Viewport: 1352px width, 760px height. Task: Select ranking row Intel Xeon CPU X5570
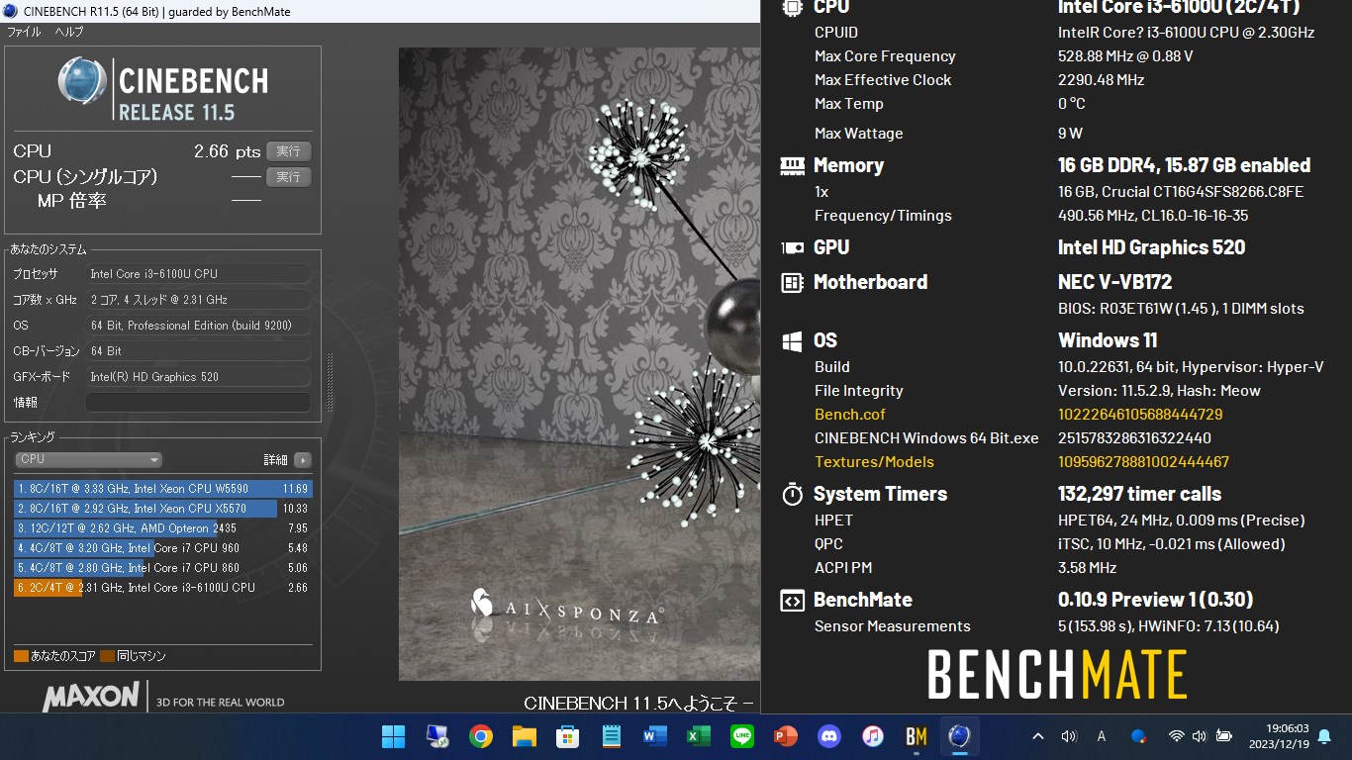(163, 509)
